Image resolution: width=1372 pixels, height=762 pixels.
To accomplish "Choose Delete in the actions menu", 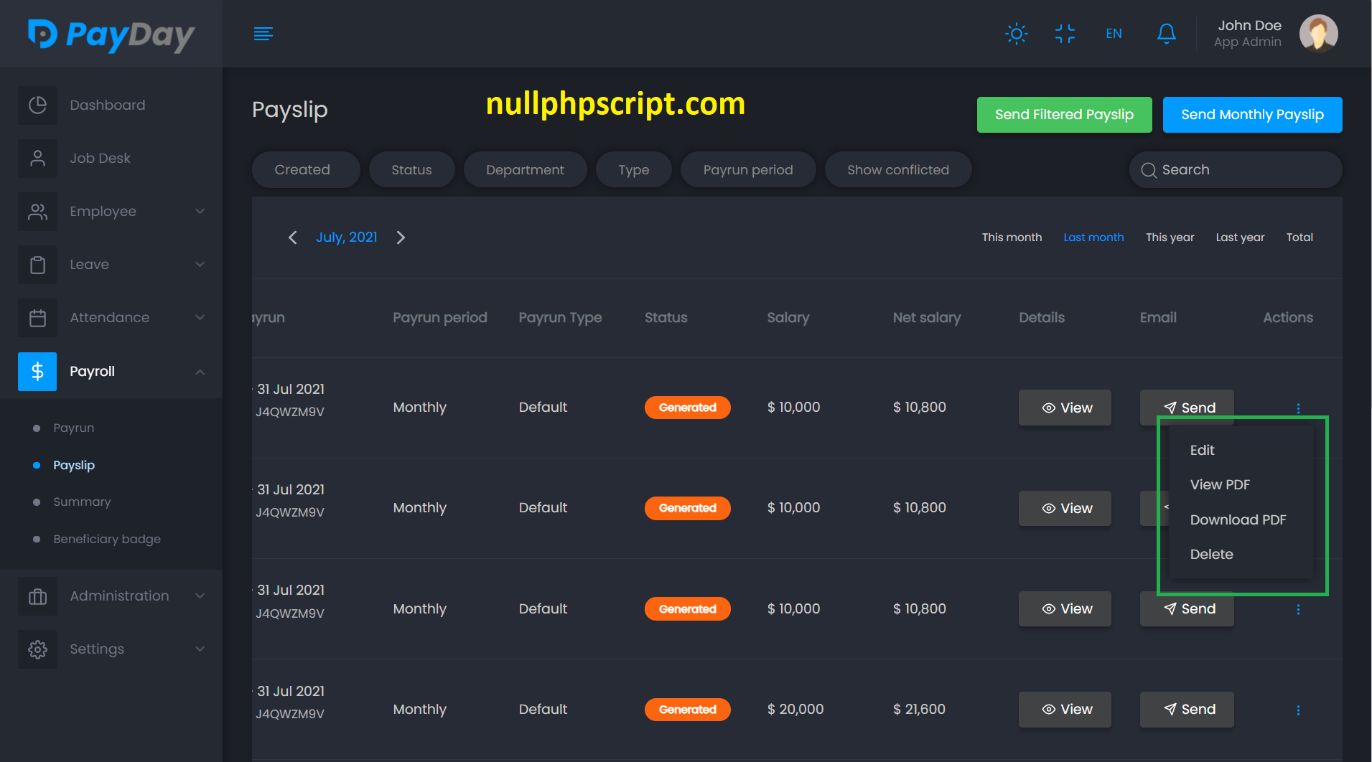I will tap(1211, 554).
